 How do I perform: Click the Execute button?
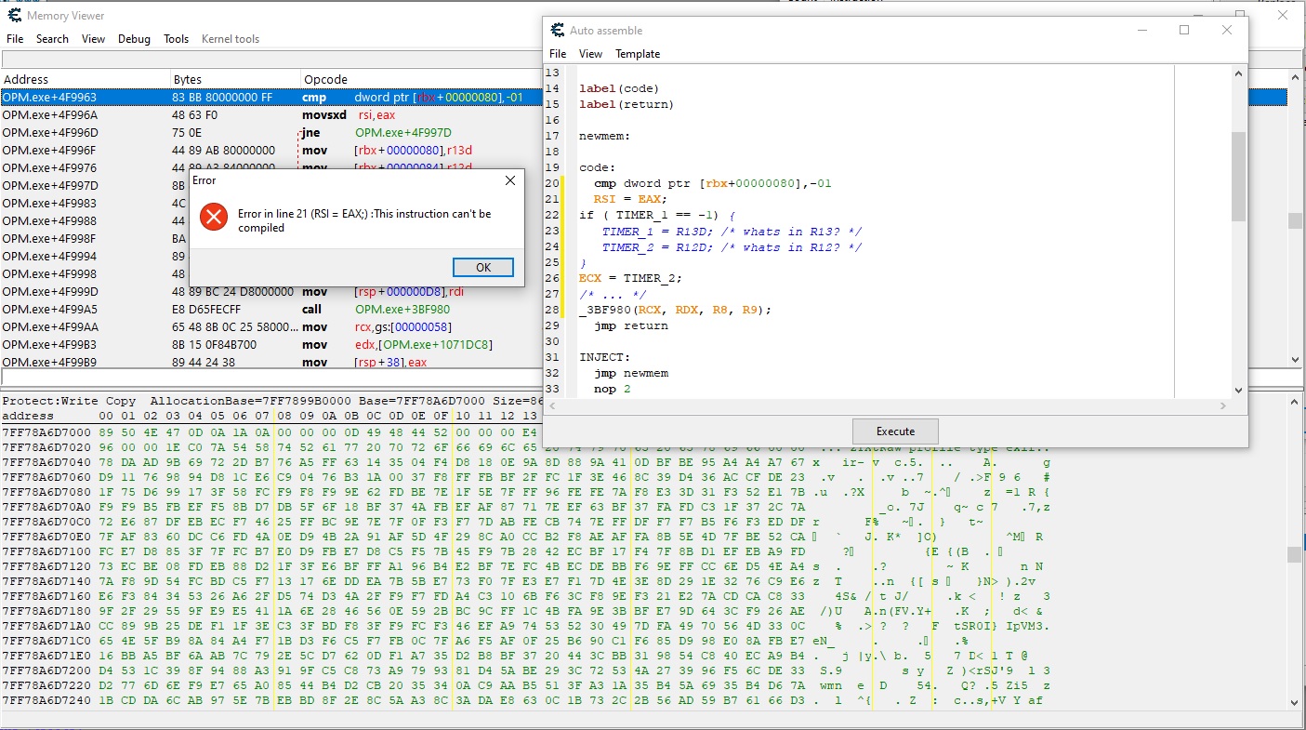(895, 431)
